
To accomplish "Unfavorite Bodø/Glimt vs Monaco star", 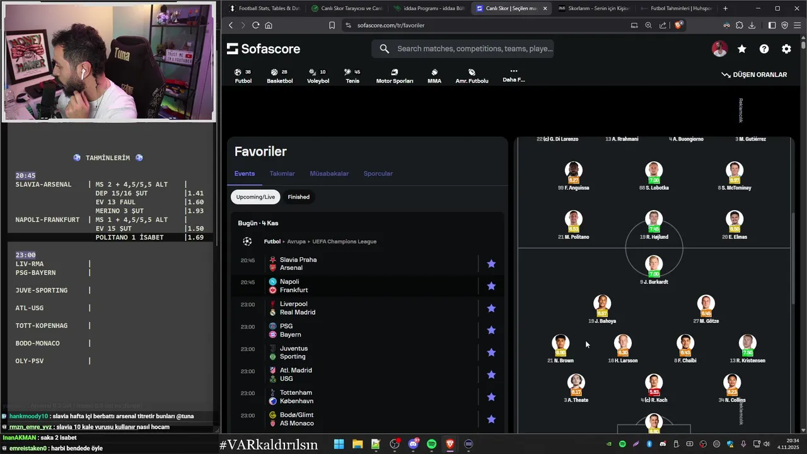I will click(491, 419).
